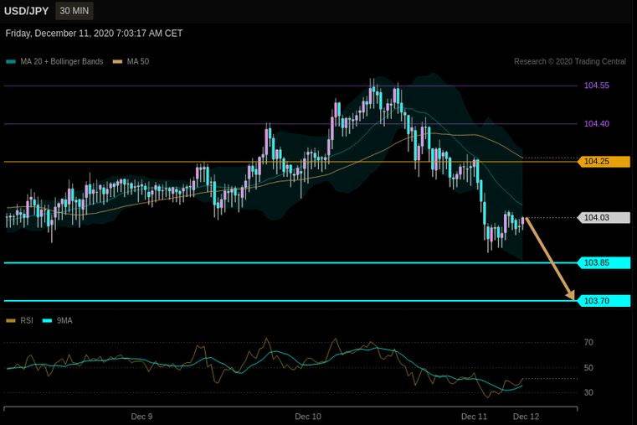Click the Dec 12 date axis label
The image size is (637, 425).
[527, 417]
